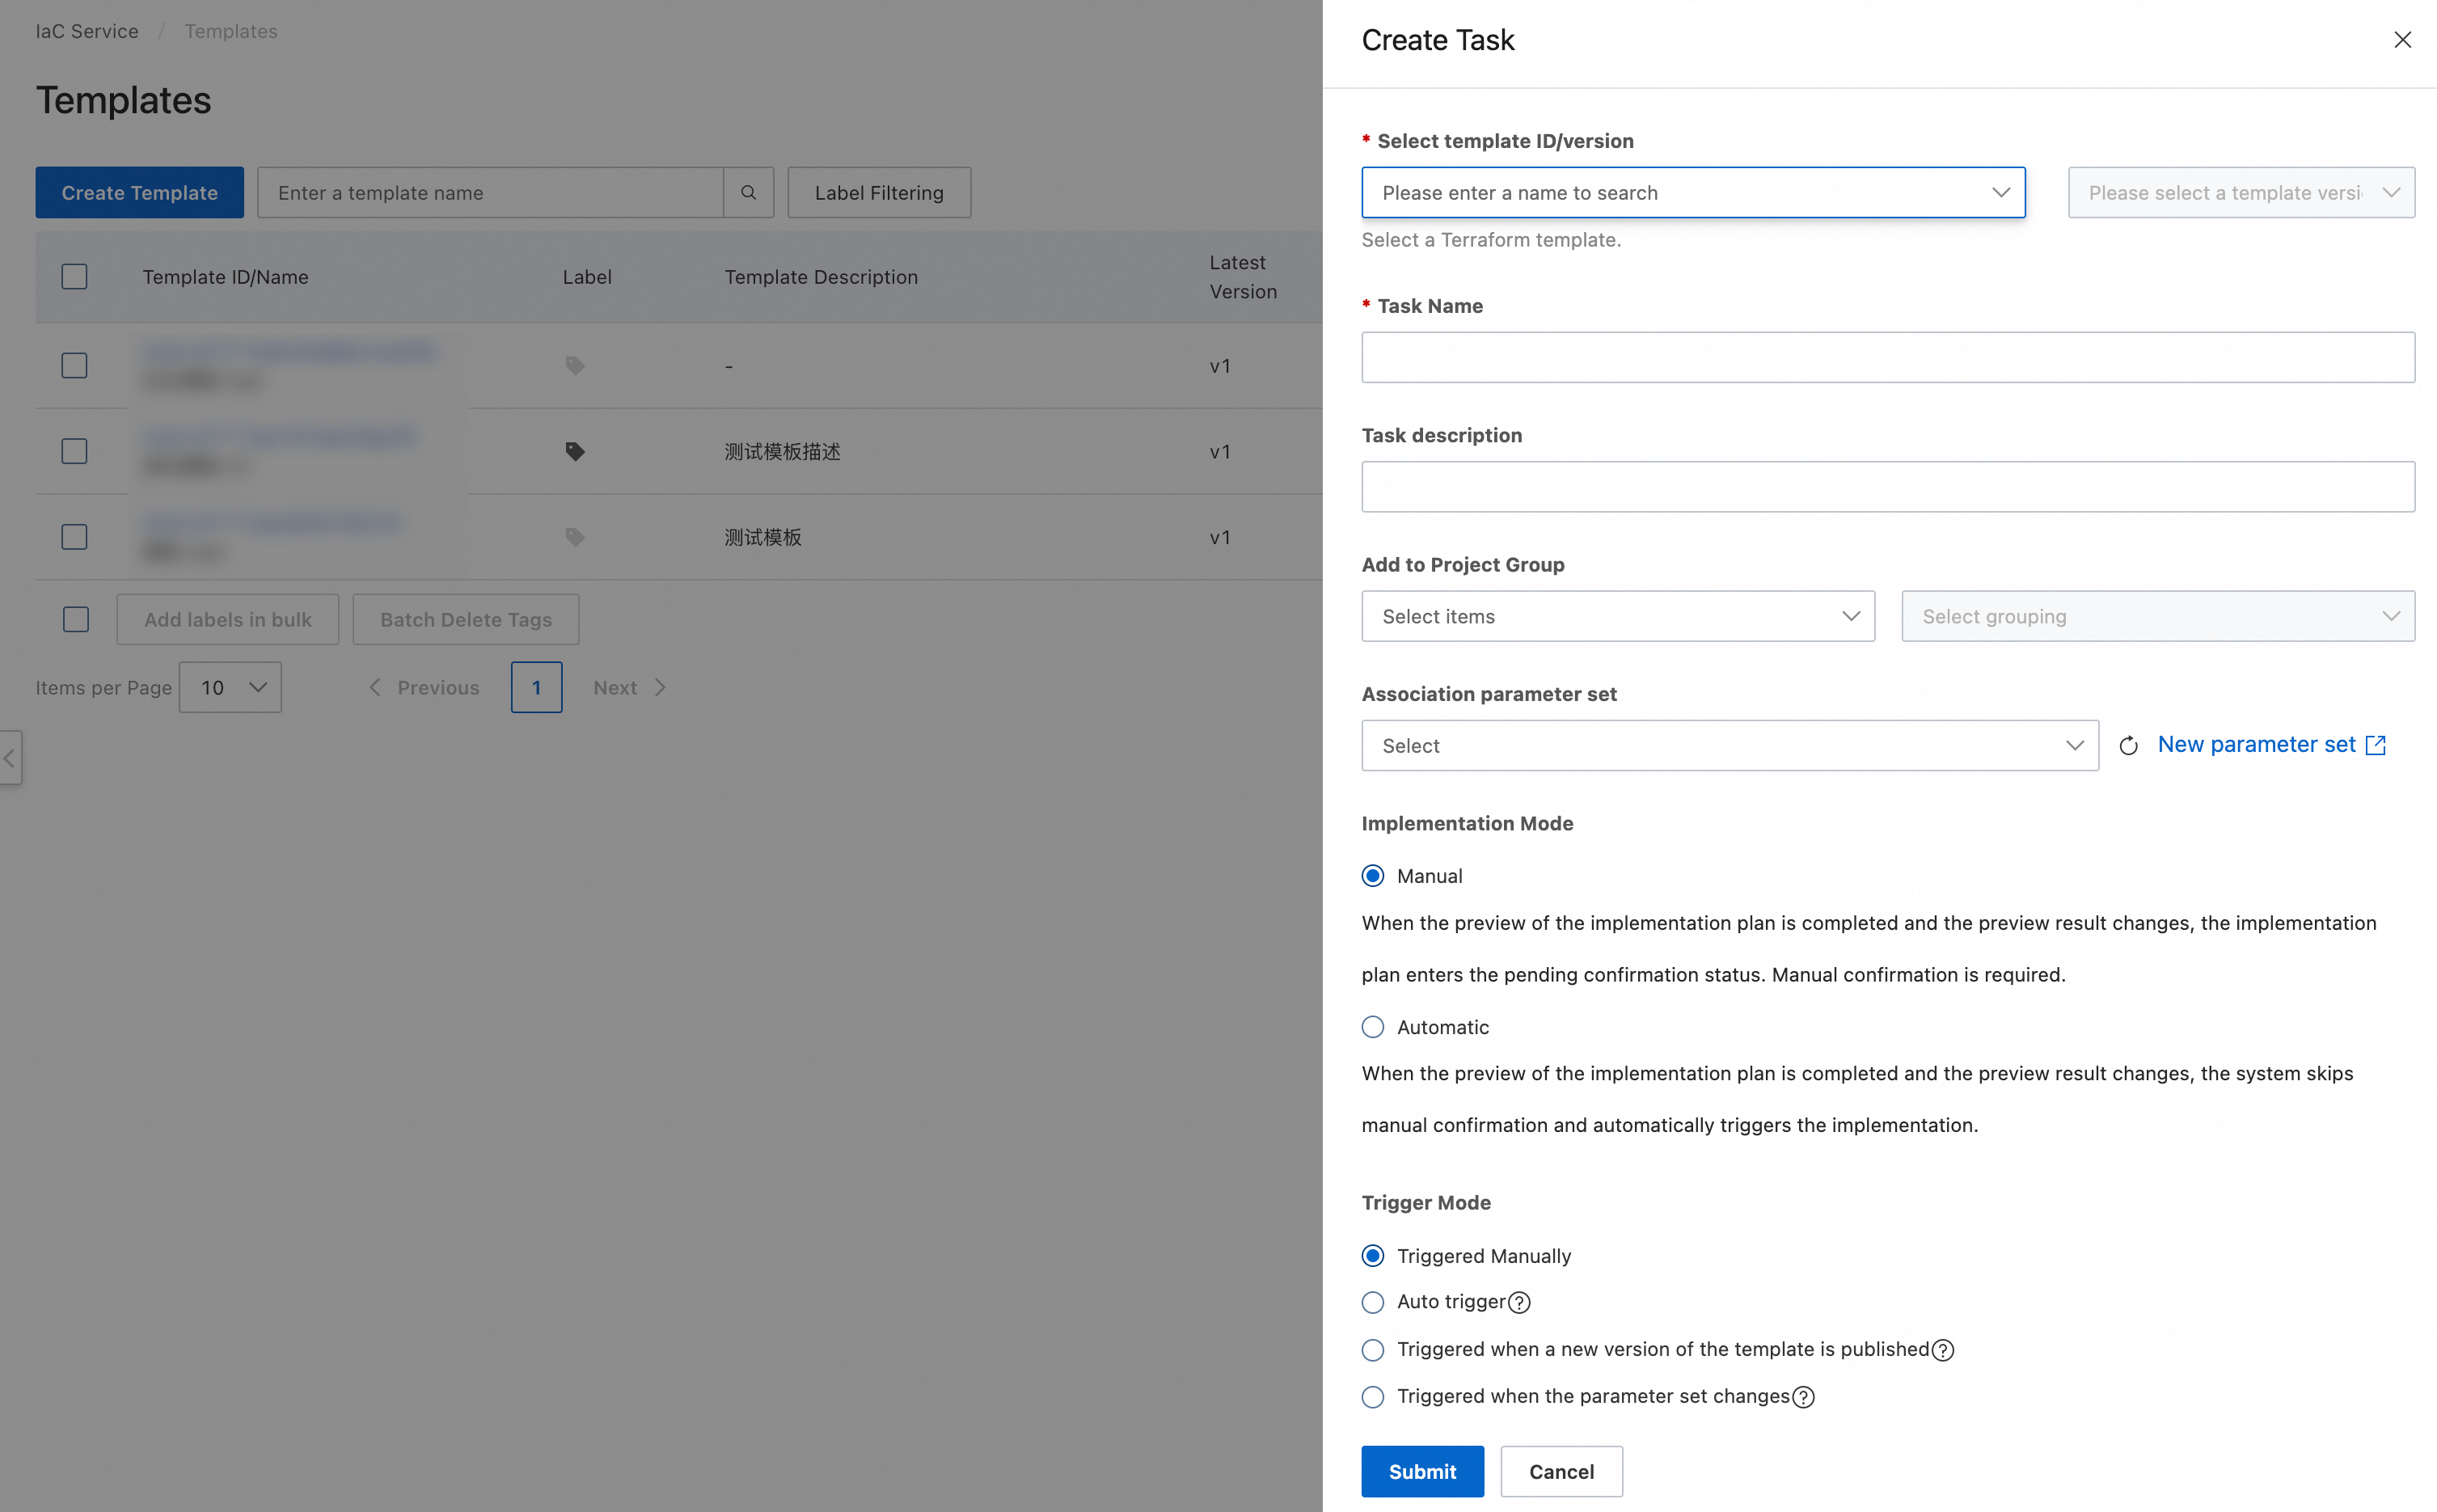Open the template version dropdown

(2241, 192)
